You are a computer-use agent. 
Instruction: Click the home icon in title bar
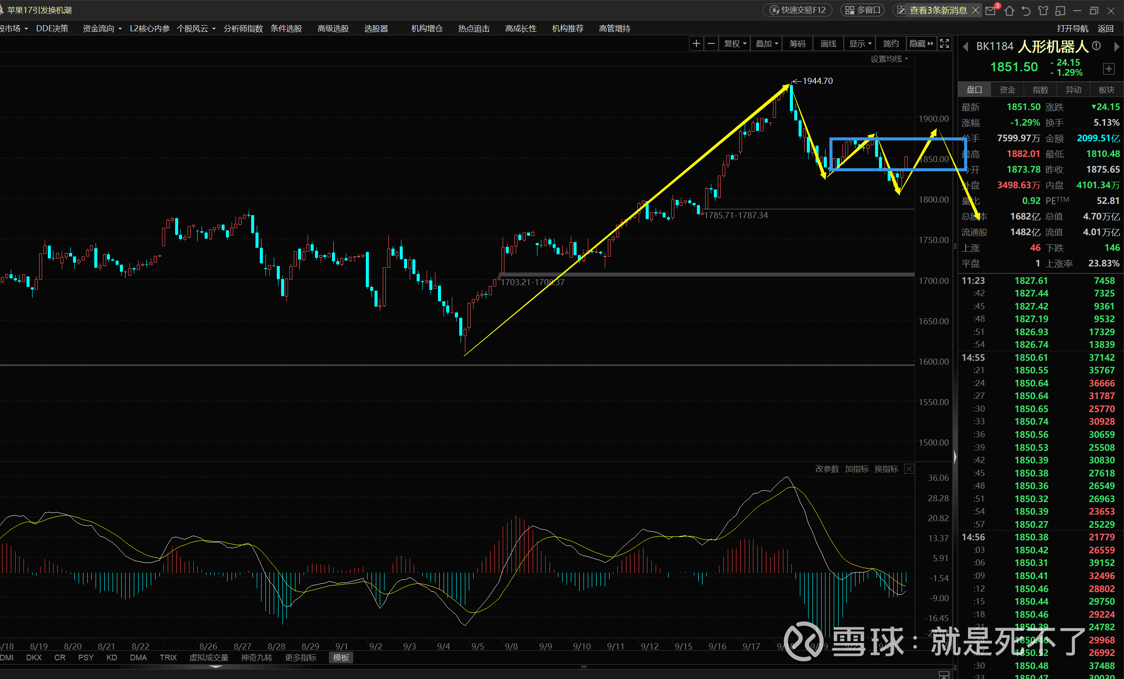1009,10
